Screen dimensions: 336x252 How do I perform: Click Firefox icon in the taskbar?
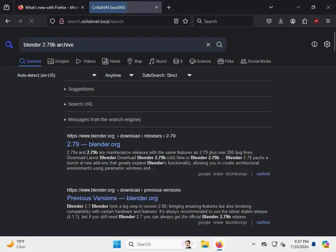pos(219,244)
